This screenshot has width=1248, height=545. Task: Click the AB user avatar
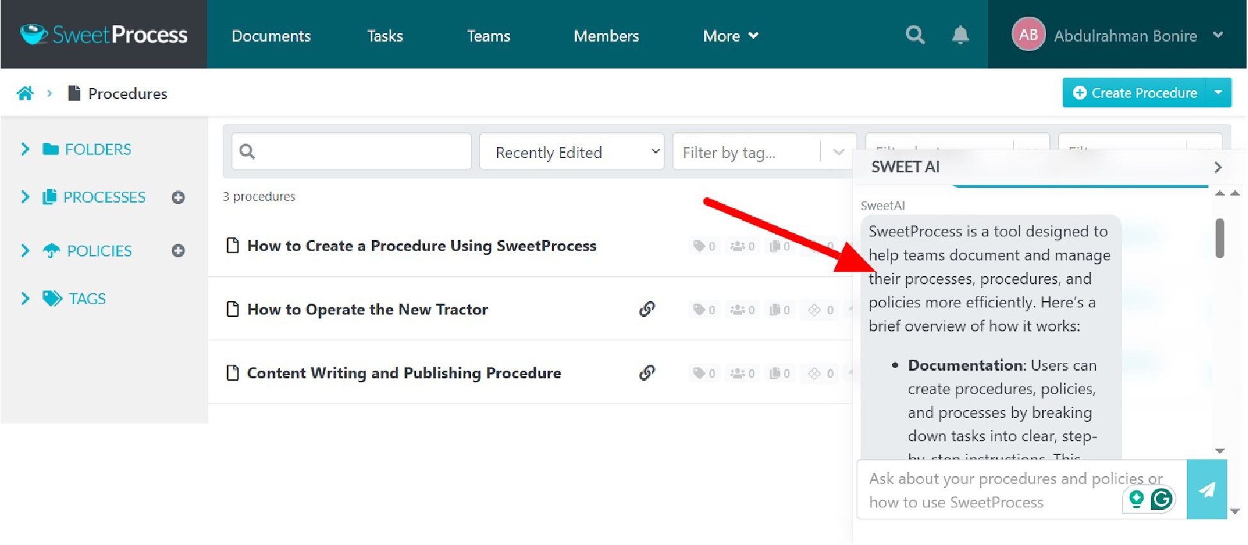(1028, 35)
